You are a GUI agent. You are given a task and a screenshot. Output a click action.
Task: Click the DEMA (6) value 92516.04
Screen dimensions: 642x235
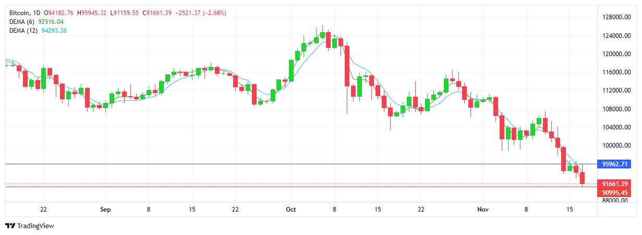(x=51, y=21)
